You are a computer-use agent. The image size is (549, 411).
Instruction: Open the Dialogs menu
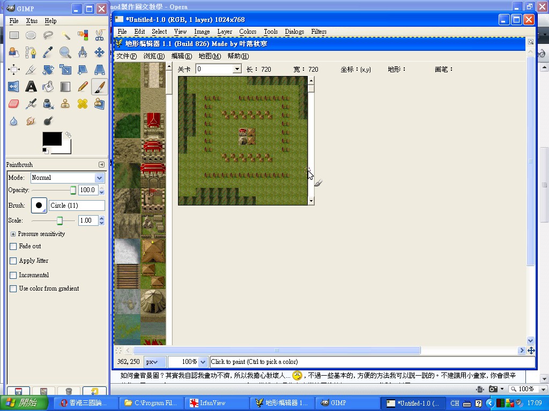click(294, 32)
